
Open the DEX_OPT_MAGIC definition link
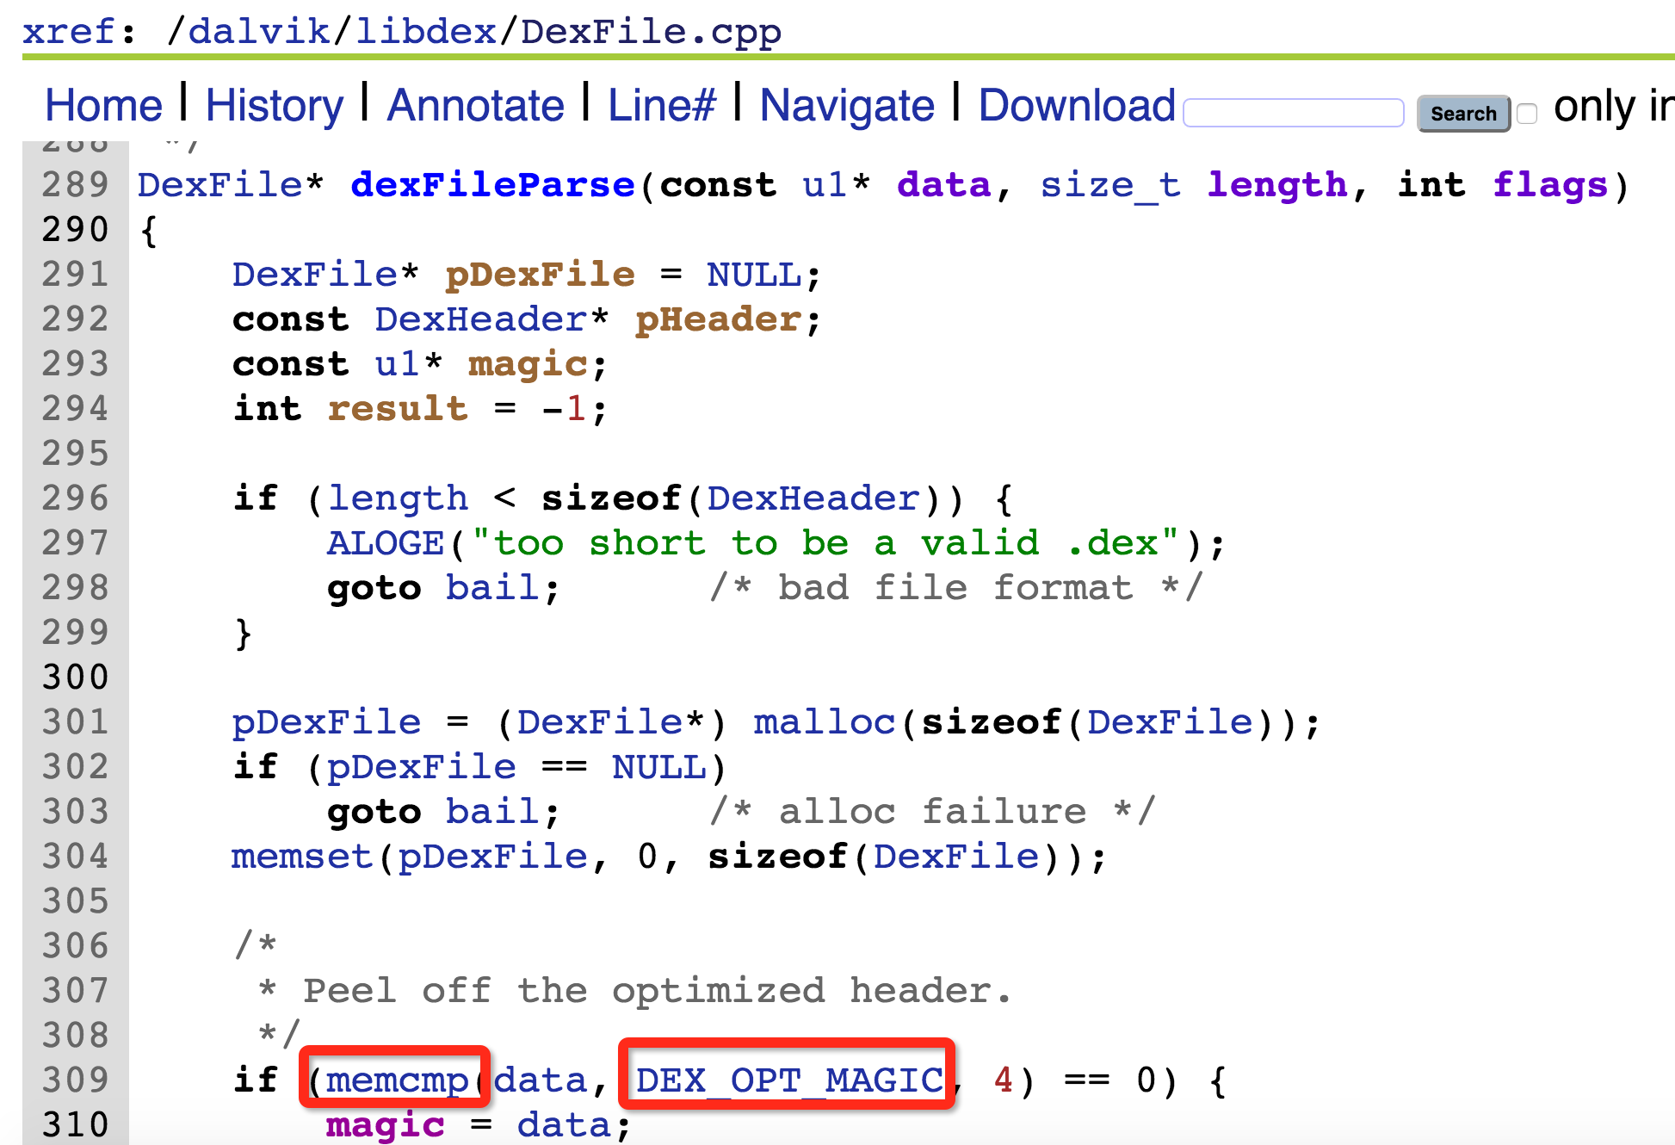click(x=788, y=1080)
